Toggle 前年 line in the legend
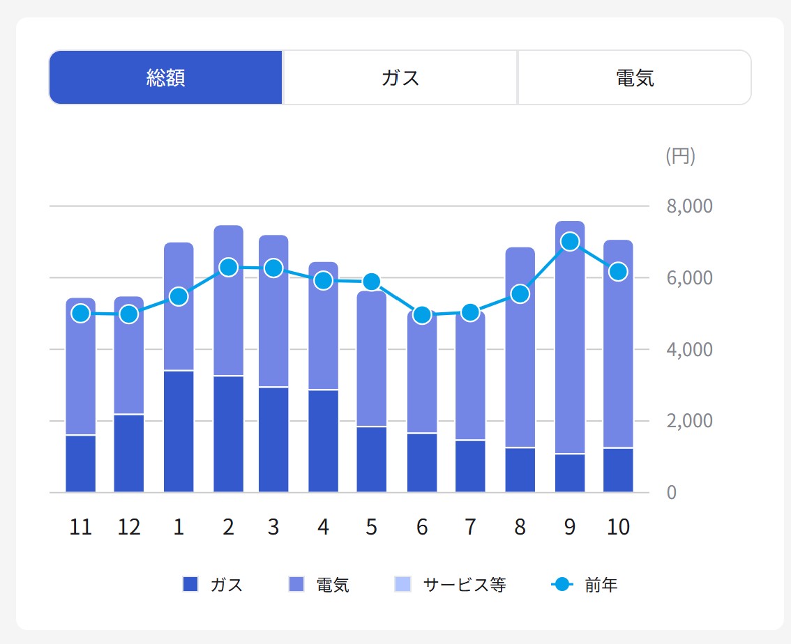791x644 pixels. click(x=585, y=584)
